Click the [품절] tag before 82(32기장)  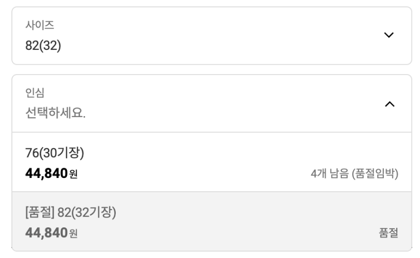click(40, 213)
